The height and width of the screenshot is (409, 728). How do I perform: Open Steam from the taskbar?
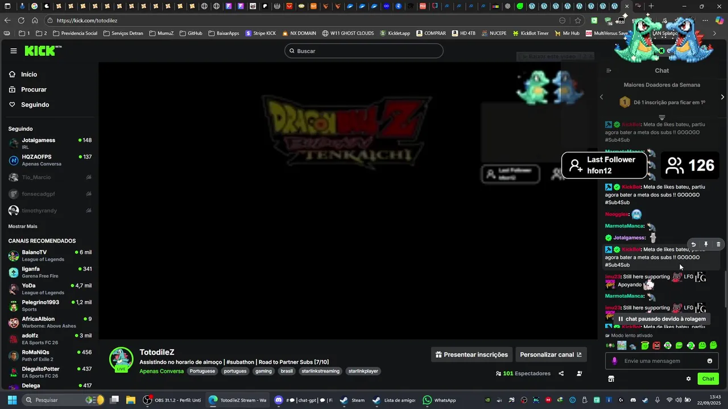pos(352,400)
